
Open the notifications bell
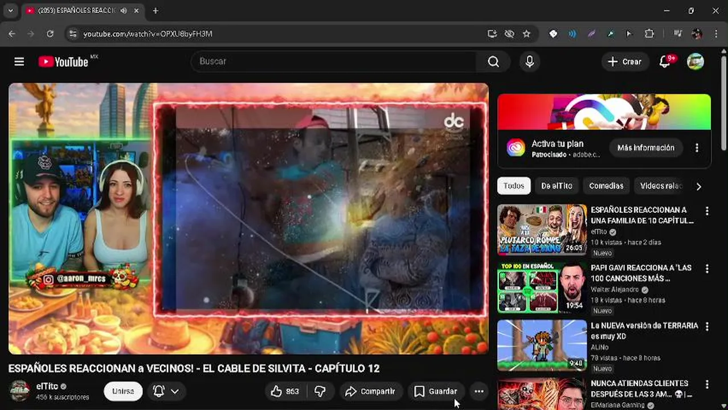click(x=665, y=61)
